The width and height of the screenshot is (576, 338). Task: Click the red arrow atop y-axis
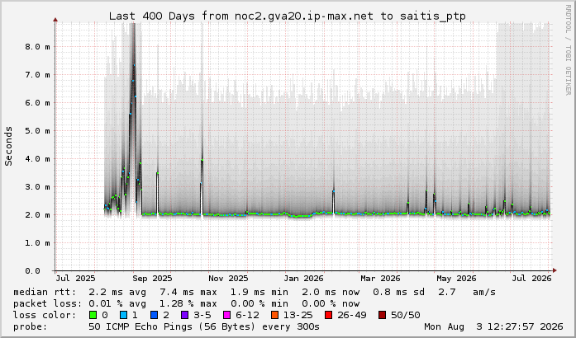pos(55,20)
